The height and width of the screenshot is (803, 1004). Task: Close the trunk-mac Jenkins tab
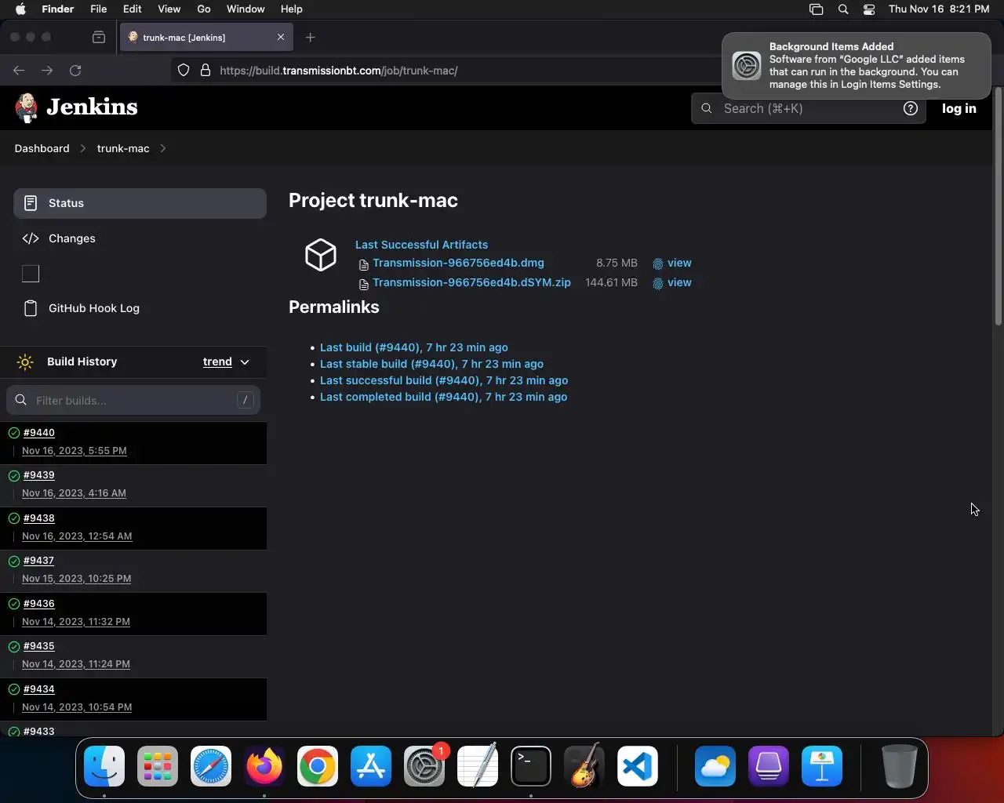pyautogui.click(x=281, y=38)
